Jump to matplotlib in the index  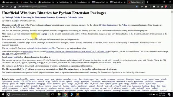click(31, 84)
